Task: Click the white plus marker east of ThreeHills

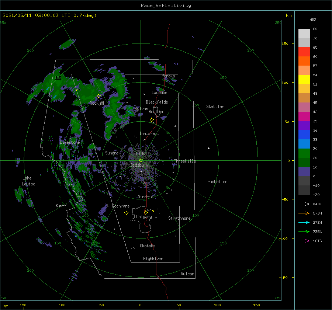Action: click(x=208, y=148)
